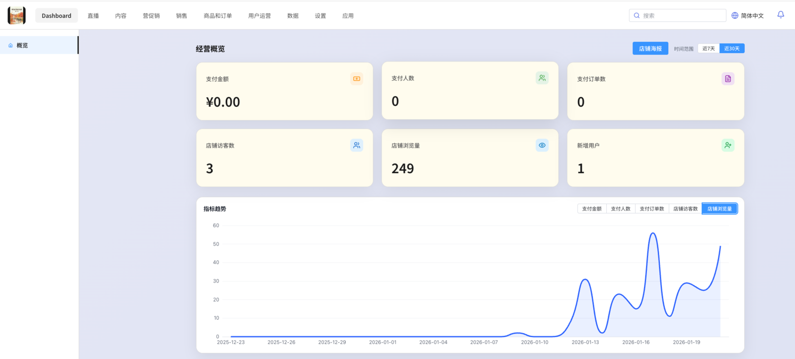Click the 支付人数 card users icon
This screenshot has height=359, width=795.
pyautogui.click(x=542, y=78)
